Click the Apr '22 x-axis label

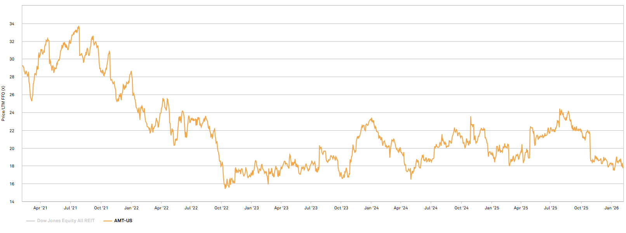pos(162,208)
